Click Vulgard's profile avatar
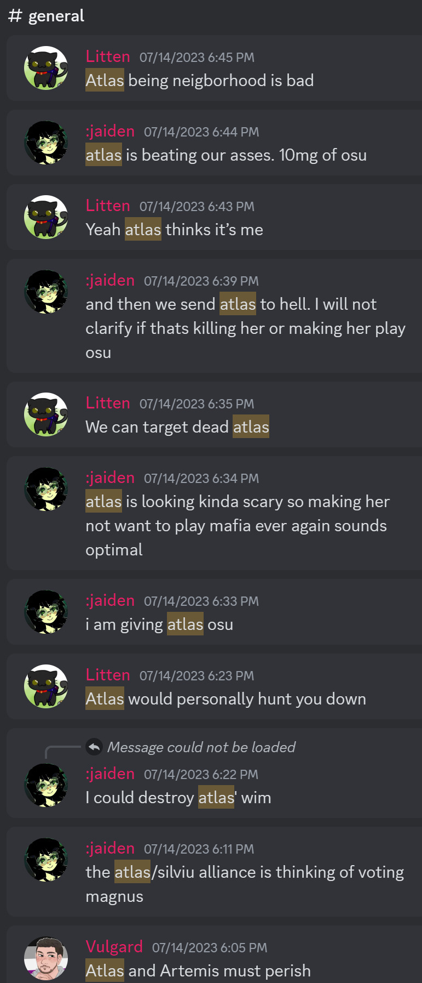Image resolution: width=422 pixels, height=983 pixels. click(46, 958)
